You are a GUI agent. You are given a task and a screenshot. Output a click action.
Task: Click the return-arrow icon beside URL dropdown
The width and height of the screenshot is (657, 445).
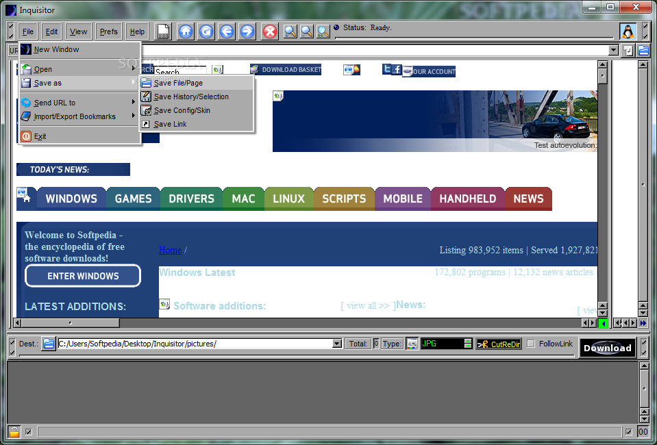point(628,51)
